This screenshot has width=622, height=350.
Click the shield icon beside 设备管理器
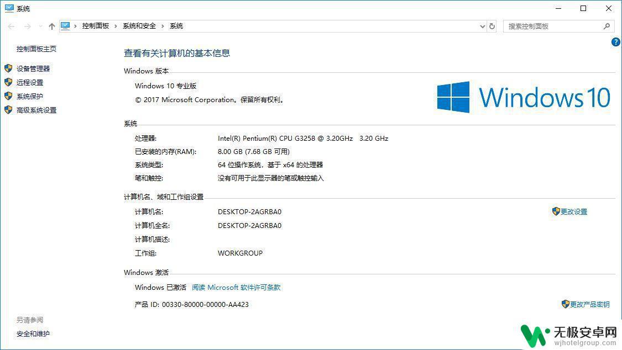click(x=8, y=68)
